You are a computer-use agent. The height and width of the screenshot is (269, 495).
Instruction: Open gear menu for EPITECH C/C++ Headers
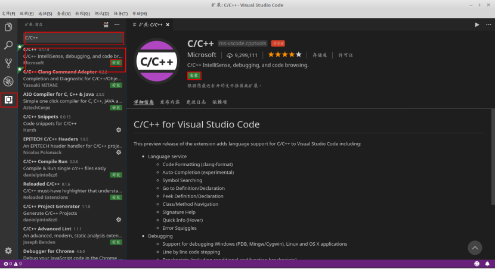pyautogui.click(x=119, y=152)
